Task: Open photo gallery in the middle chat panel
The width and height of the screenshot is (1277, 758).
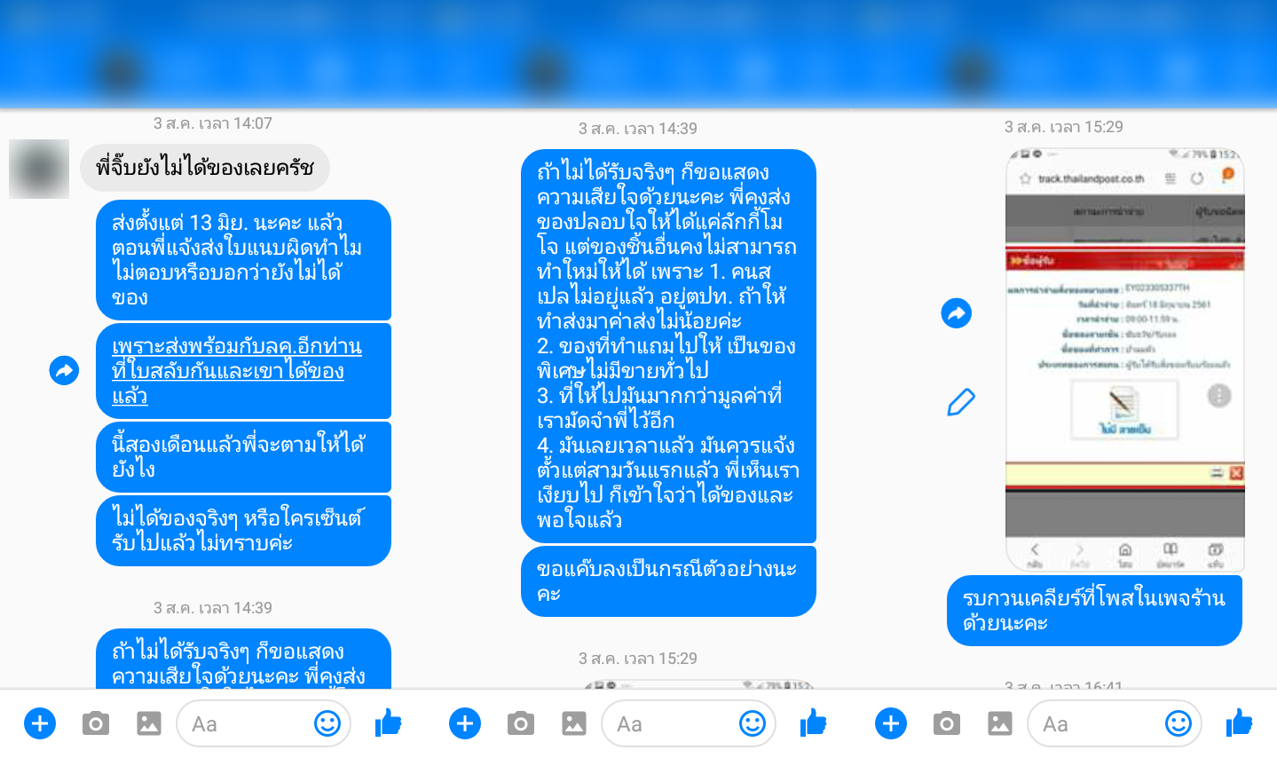Action: point(574,723)
